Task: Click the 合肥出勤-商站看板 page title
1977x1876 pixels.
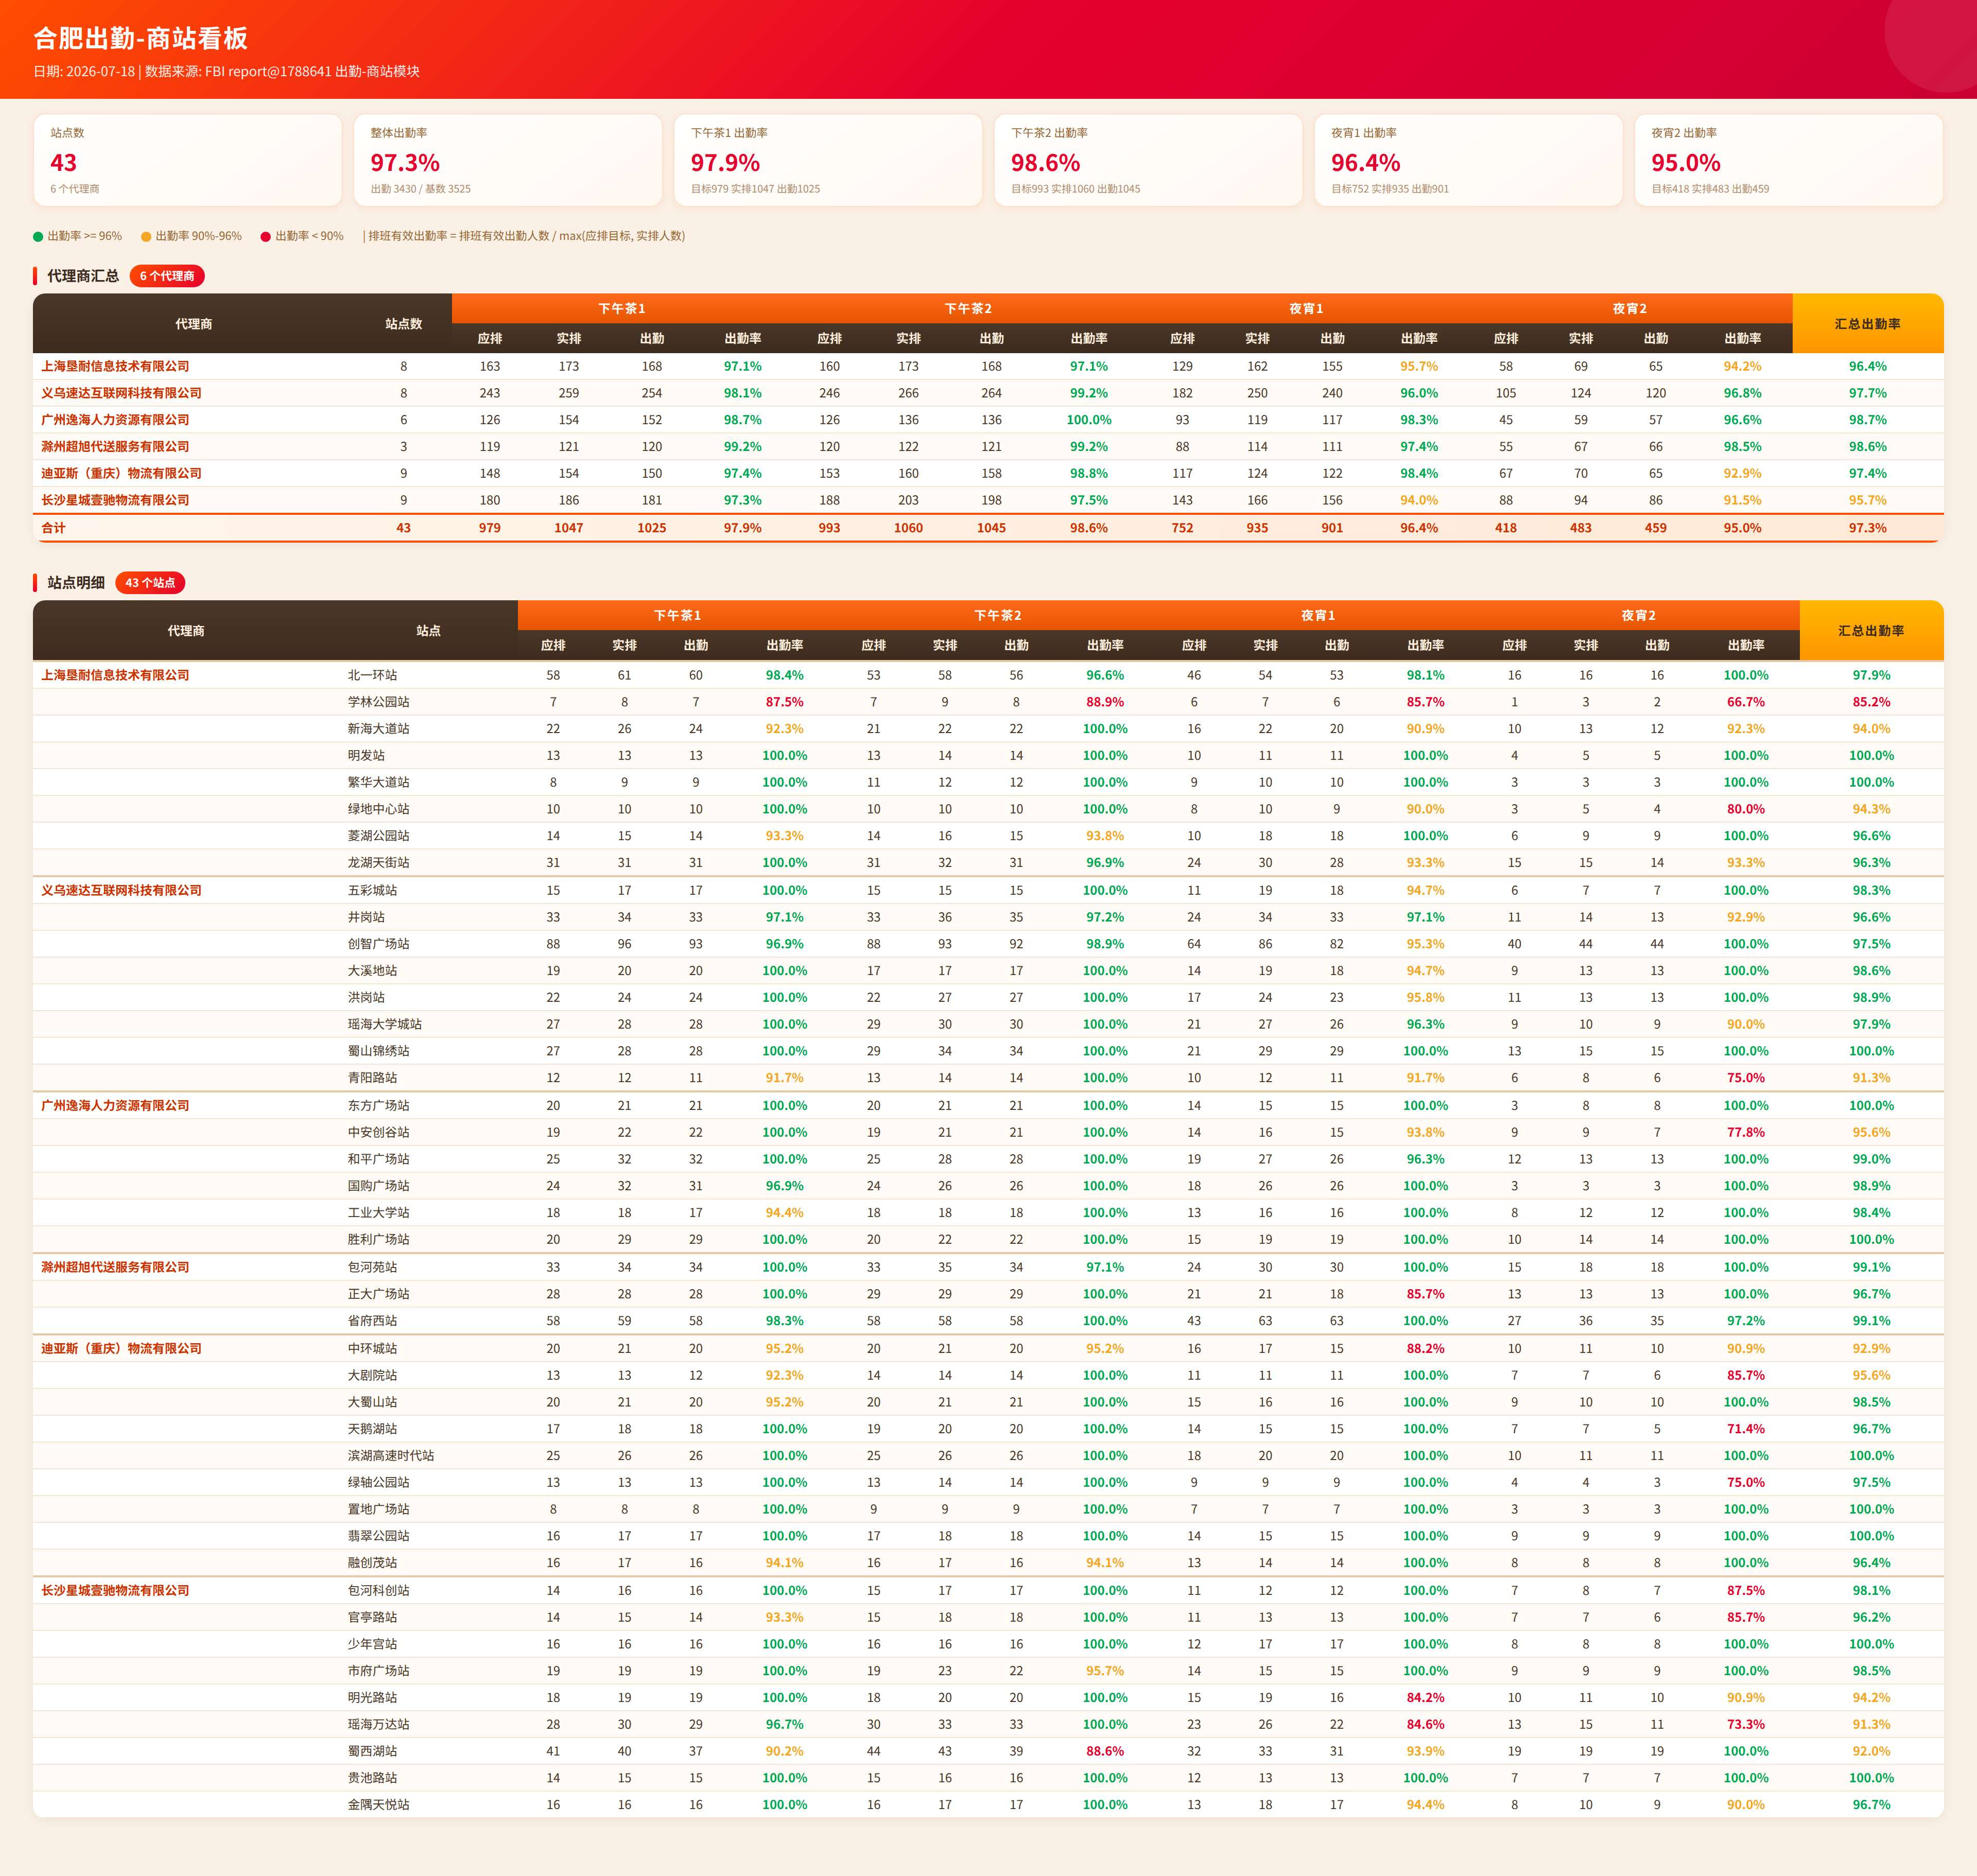Action: [x=141, y=38]
